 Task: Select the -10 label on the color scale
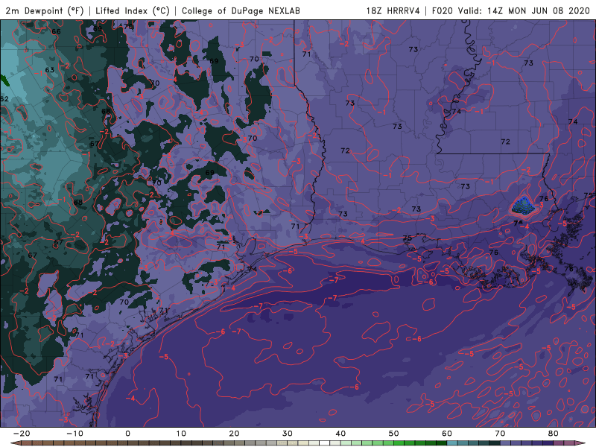(75, 434)
